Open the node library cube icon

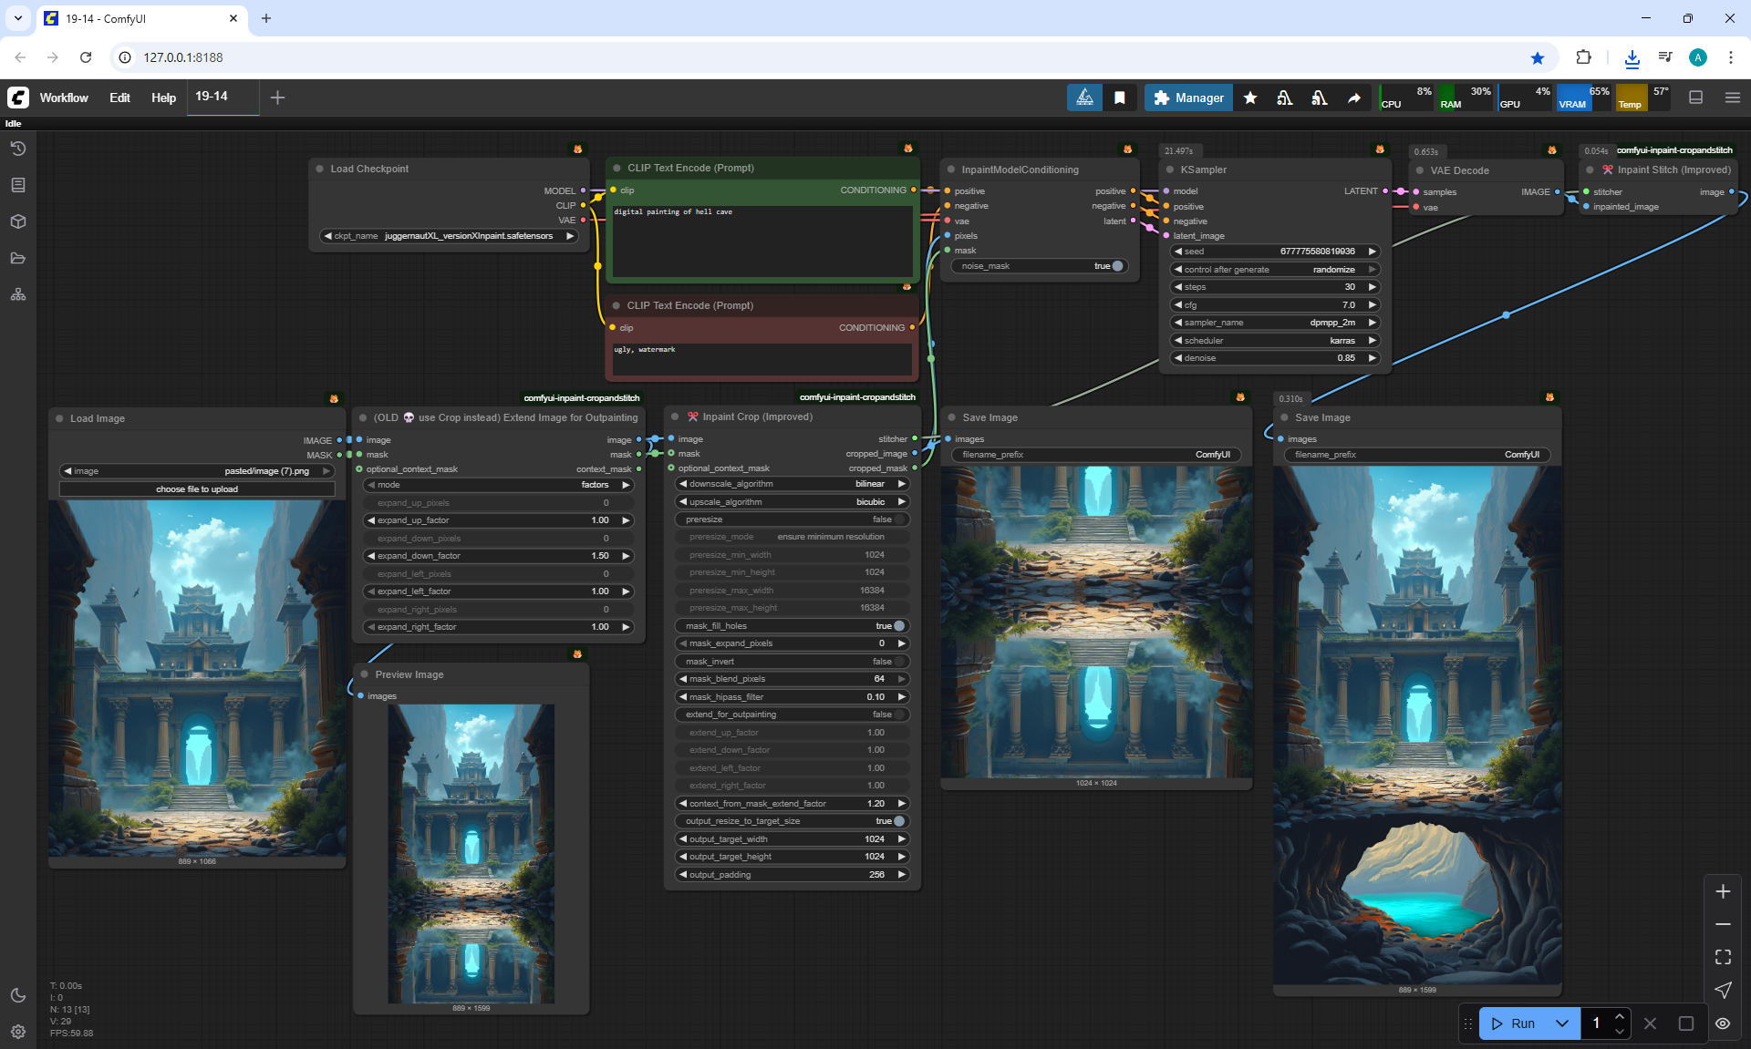point(18,221)
